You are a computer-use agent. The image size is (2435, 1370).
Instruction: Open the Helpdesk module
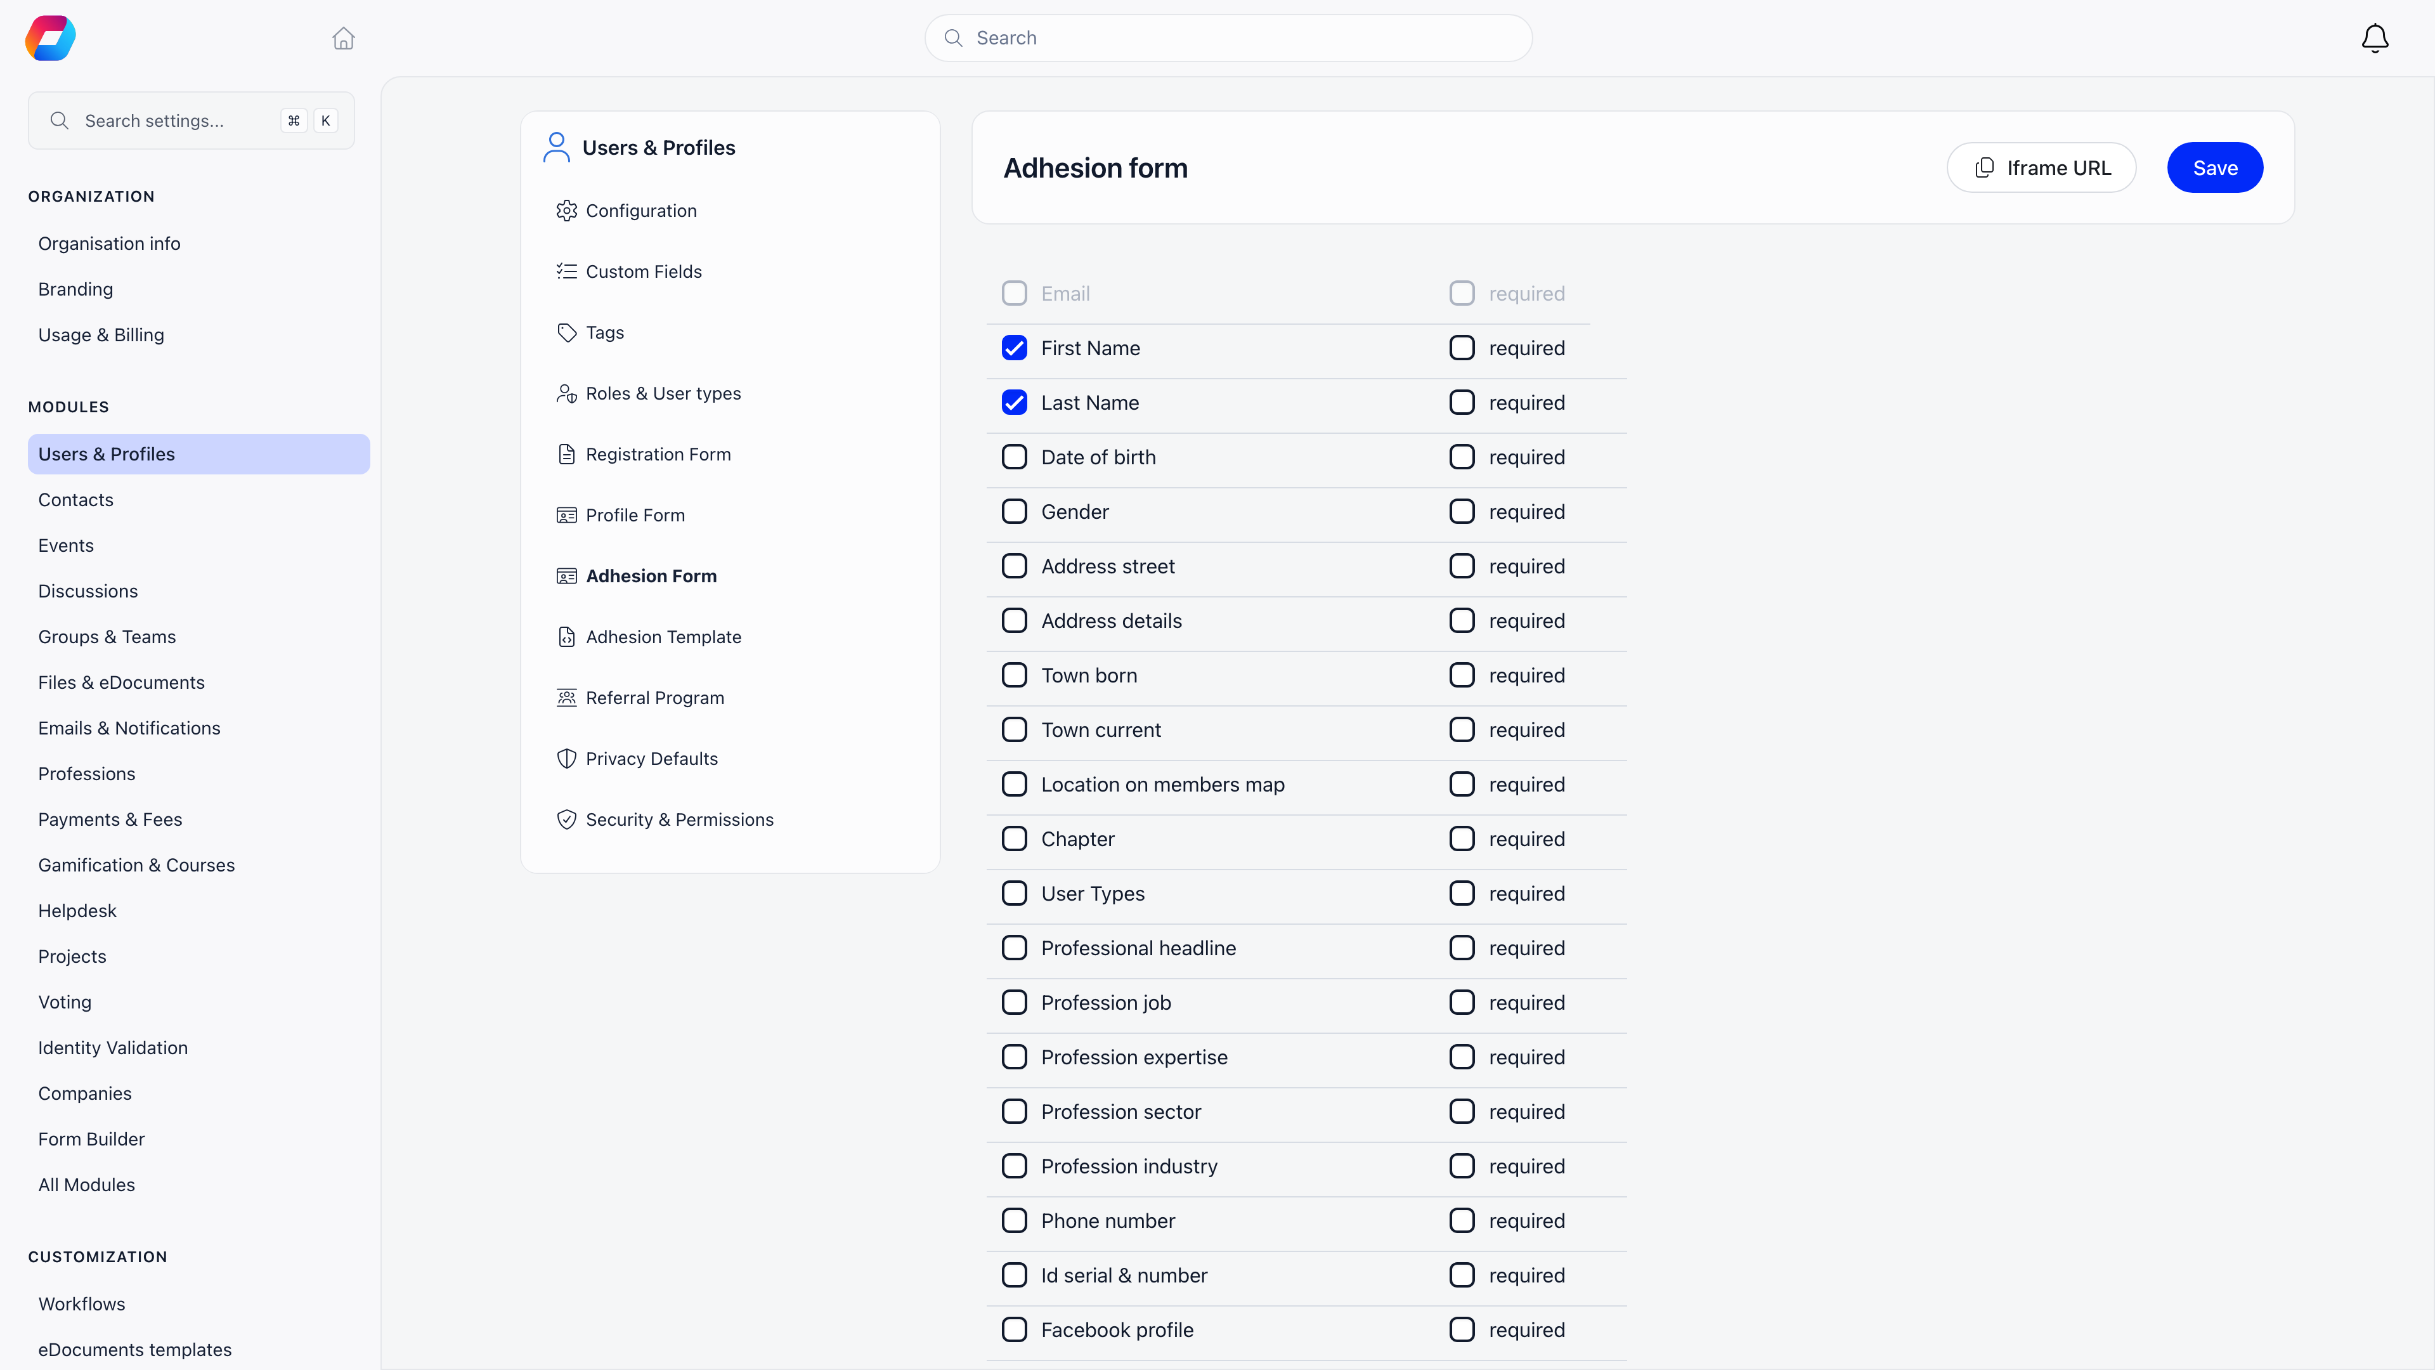pyautogui.click(x=77, y=911)
